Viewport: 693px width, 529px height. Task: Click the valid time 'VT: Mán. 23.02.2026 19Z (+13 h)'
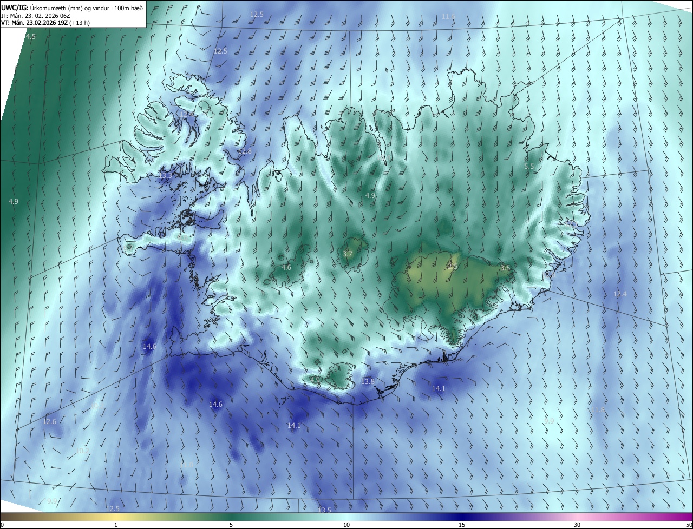[45, 23]
